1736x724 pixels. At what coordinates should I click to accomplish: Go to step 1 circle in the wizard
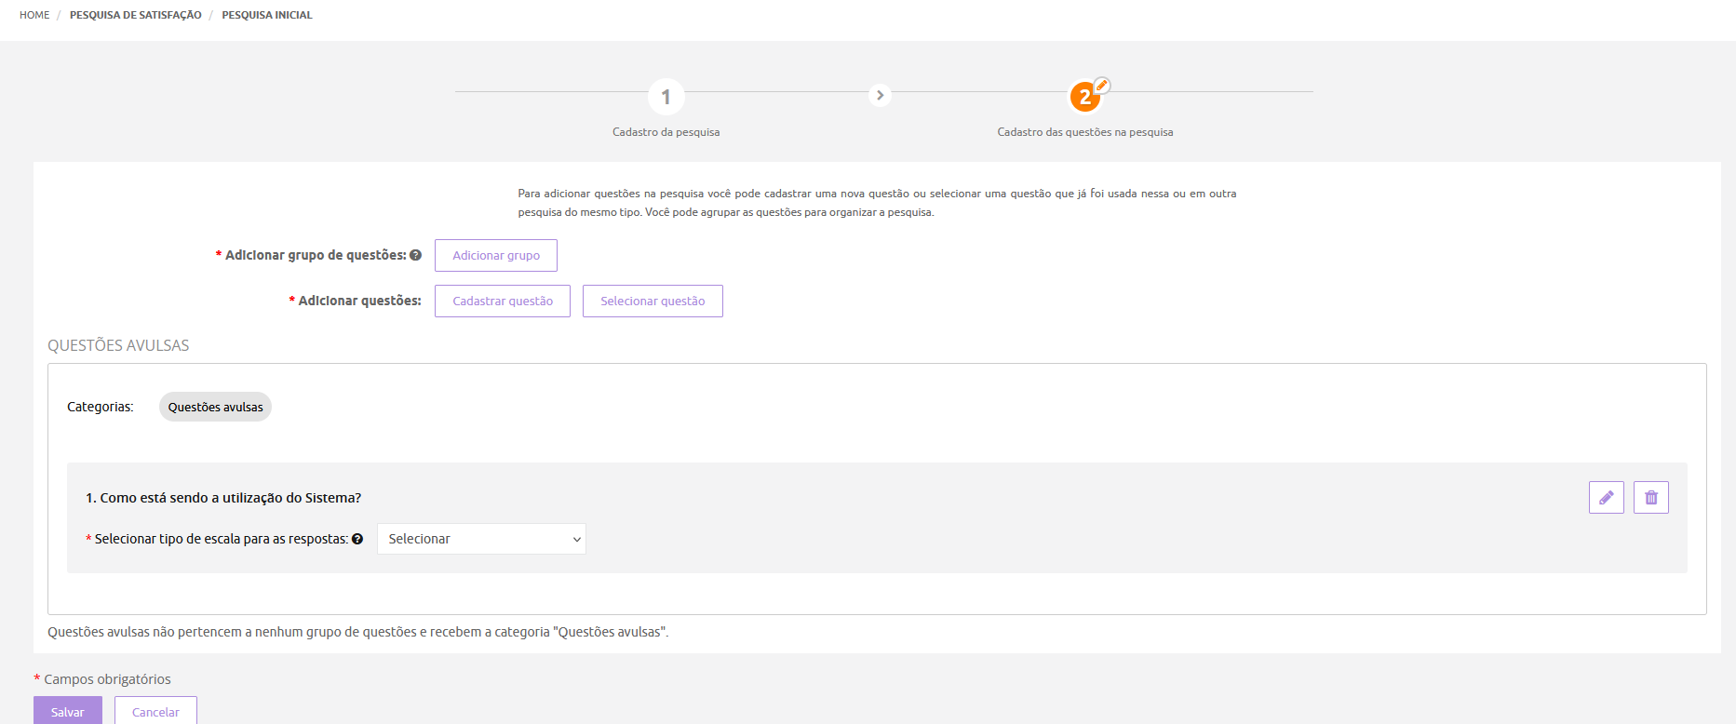point(666,97)
